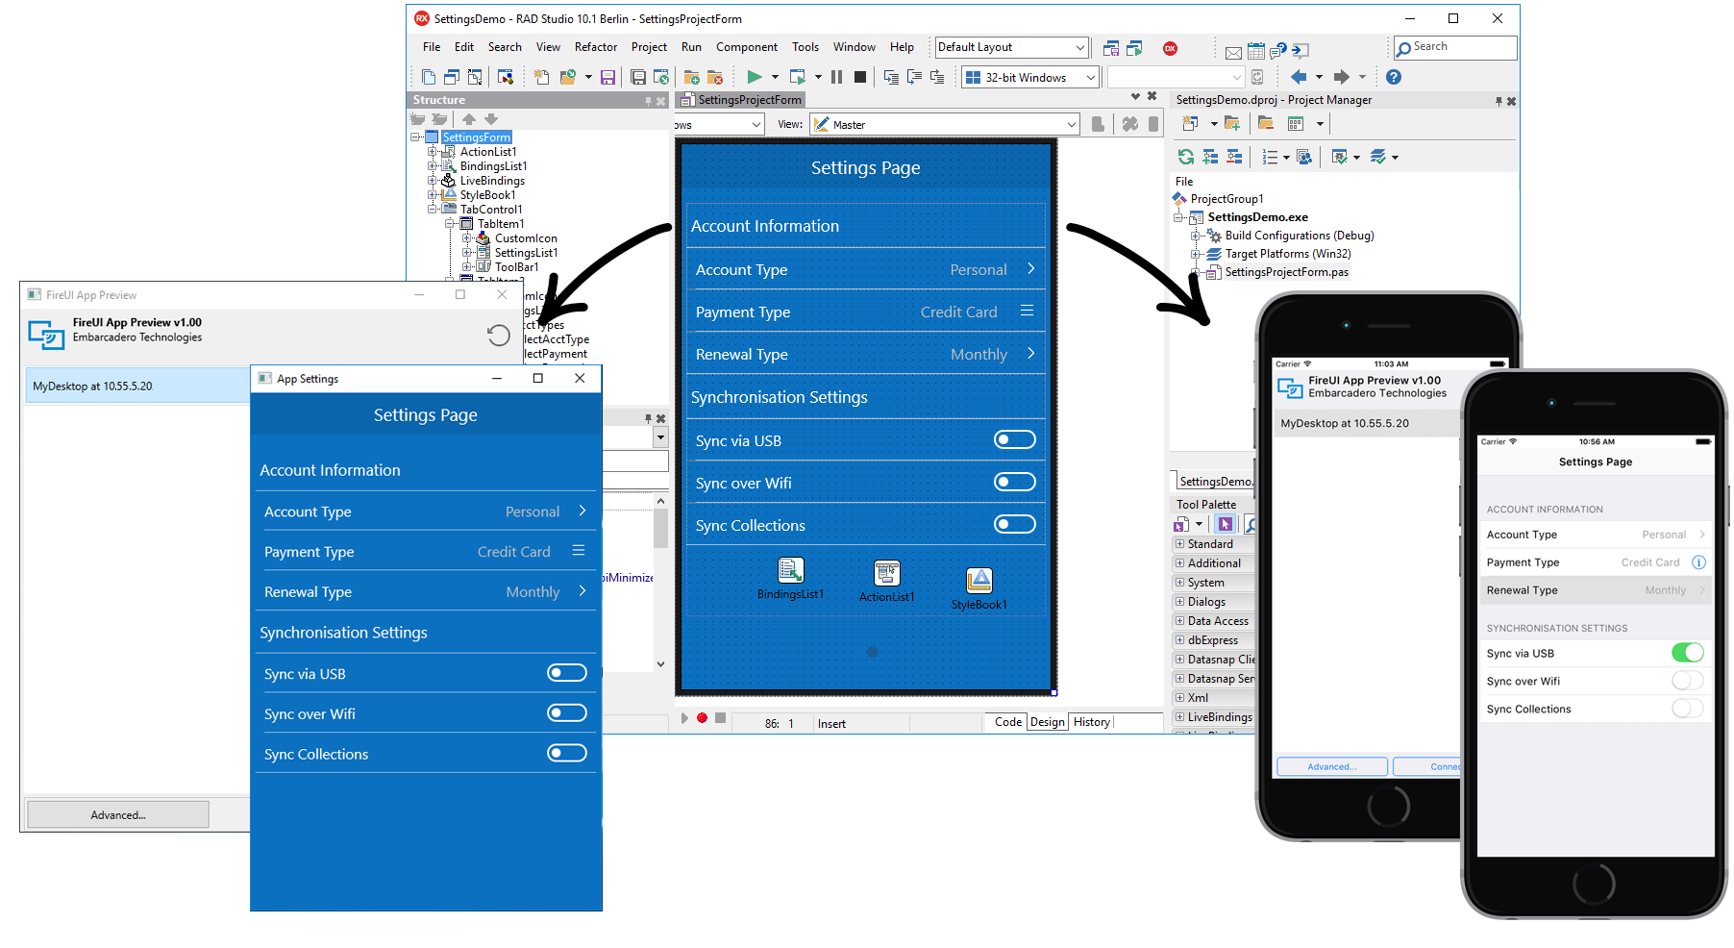Click the Pause program icon in toolbar
This screenshot has width=1734, height=948.
click(836, 77)
